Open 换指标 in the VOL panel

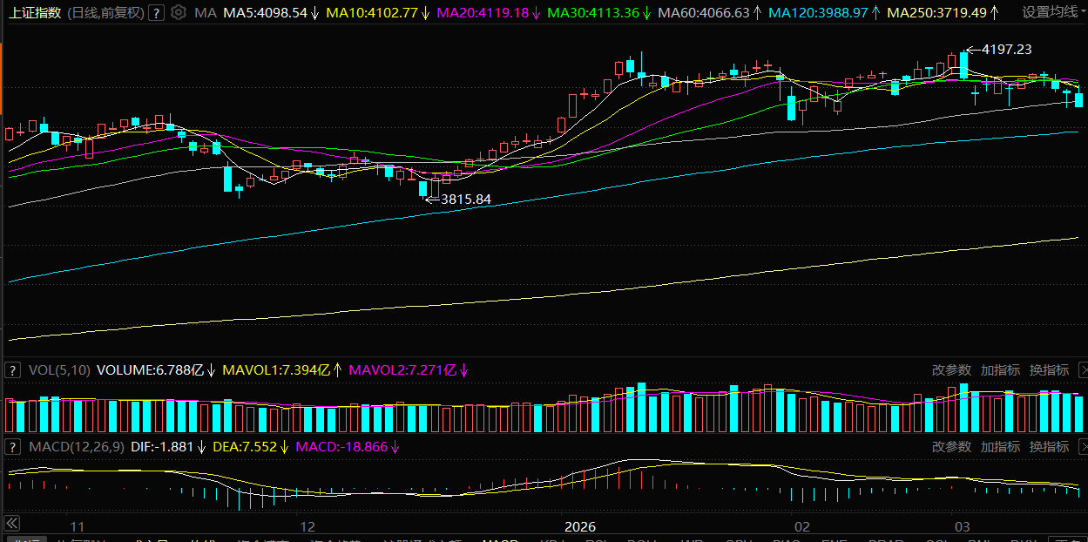pyautogui.click(x=1049, y=370)
